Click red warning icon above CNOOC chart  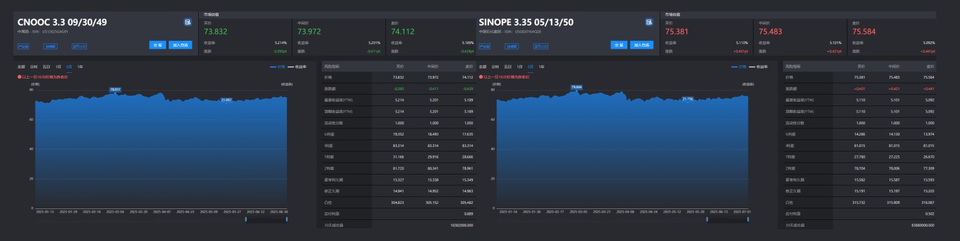19,77
